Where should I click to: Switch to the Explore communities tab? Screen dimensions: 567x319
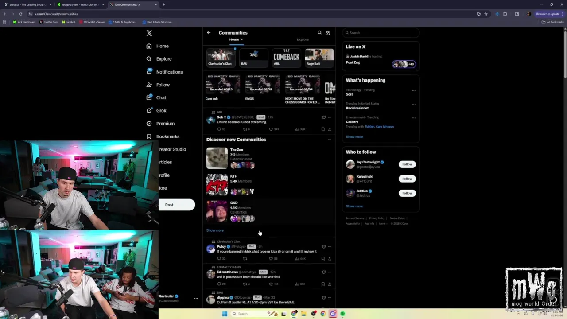pos(303,39)
